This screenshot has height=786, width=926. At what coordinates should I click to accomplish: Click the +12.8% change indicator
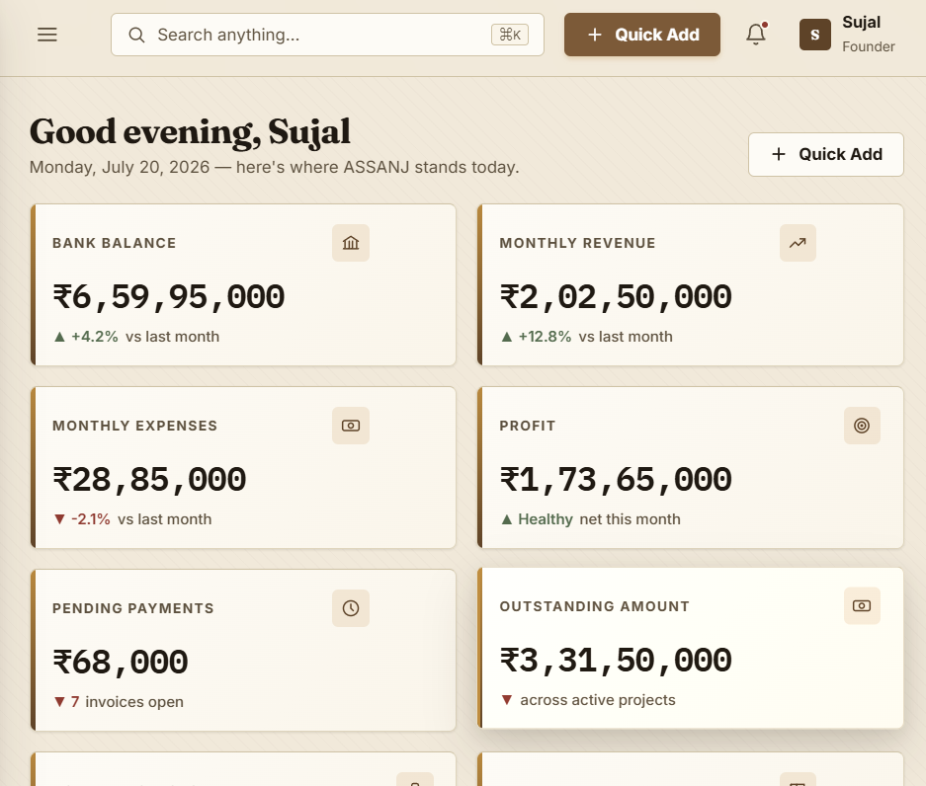(x=537, y=337)
